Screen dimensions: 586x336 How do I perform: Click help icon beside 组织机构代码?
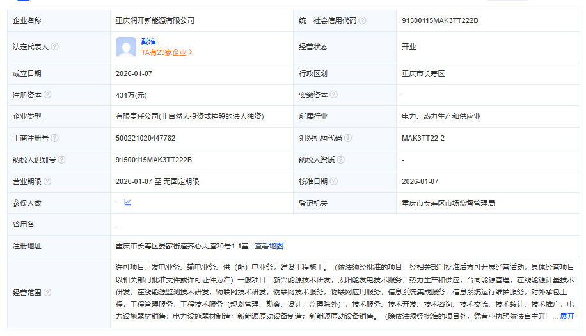point(347,138)
